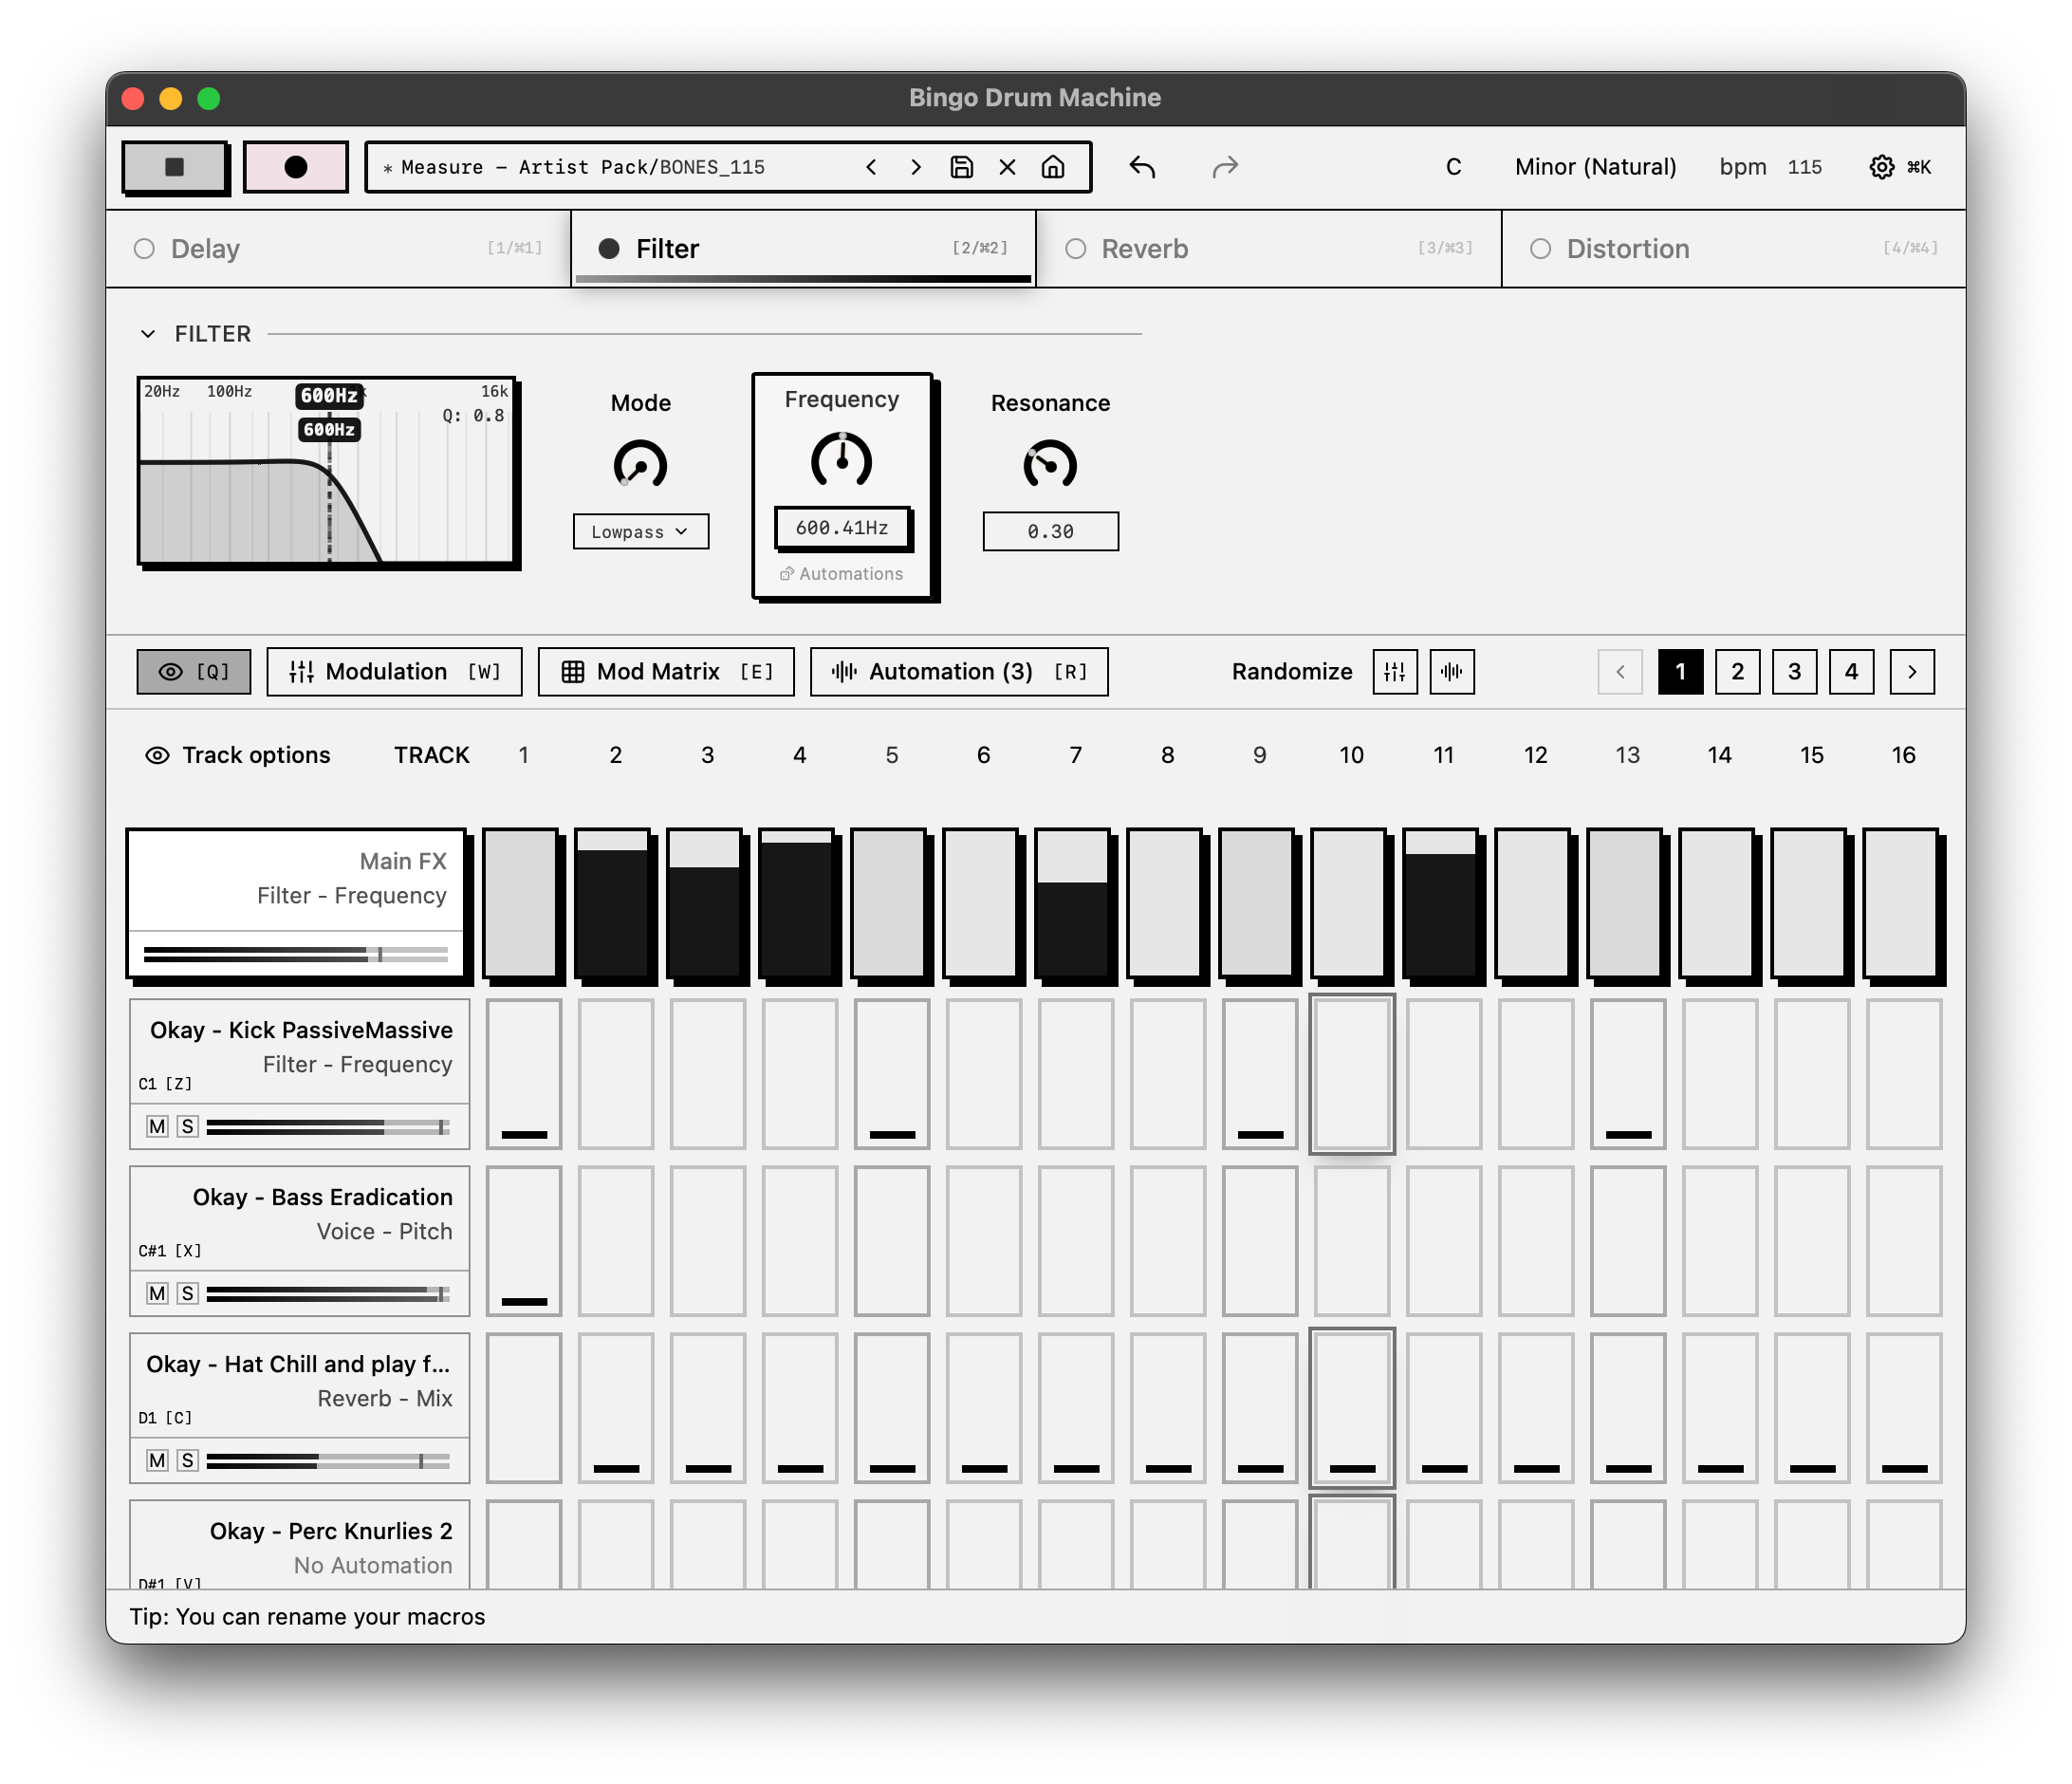The width and height of the screenshot is (2072, 1784).
Task: Open the Mod Matrix panel
Action: pyautogui.click(x=666, y=672)
